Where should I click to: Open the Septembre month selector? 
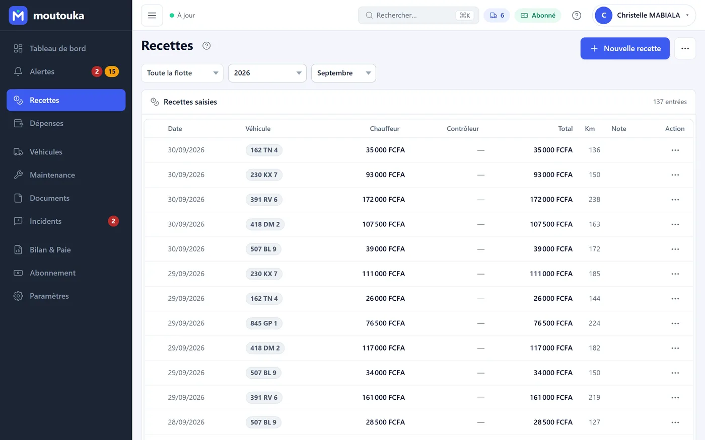coord(343,73)
